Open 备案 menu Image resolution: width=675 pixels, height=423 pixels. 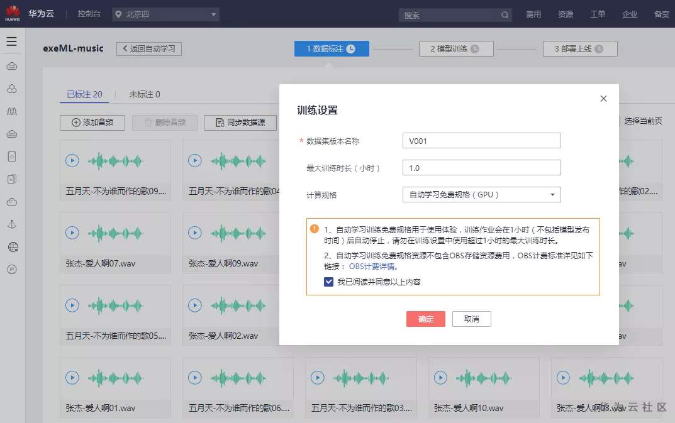662,14
